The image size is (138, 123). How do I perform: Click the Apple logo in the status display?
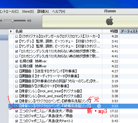[x=110, y=21]
